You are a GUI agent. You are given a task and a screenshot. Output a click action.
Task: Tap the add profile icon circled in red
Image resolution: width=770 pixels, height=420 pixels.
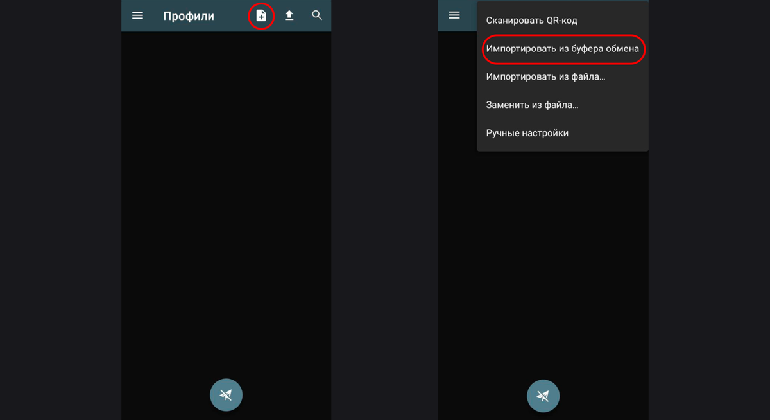point(261,15)
